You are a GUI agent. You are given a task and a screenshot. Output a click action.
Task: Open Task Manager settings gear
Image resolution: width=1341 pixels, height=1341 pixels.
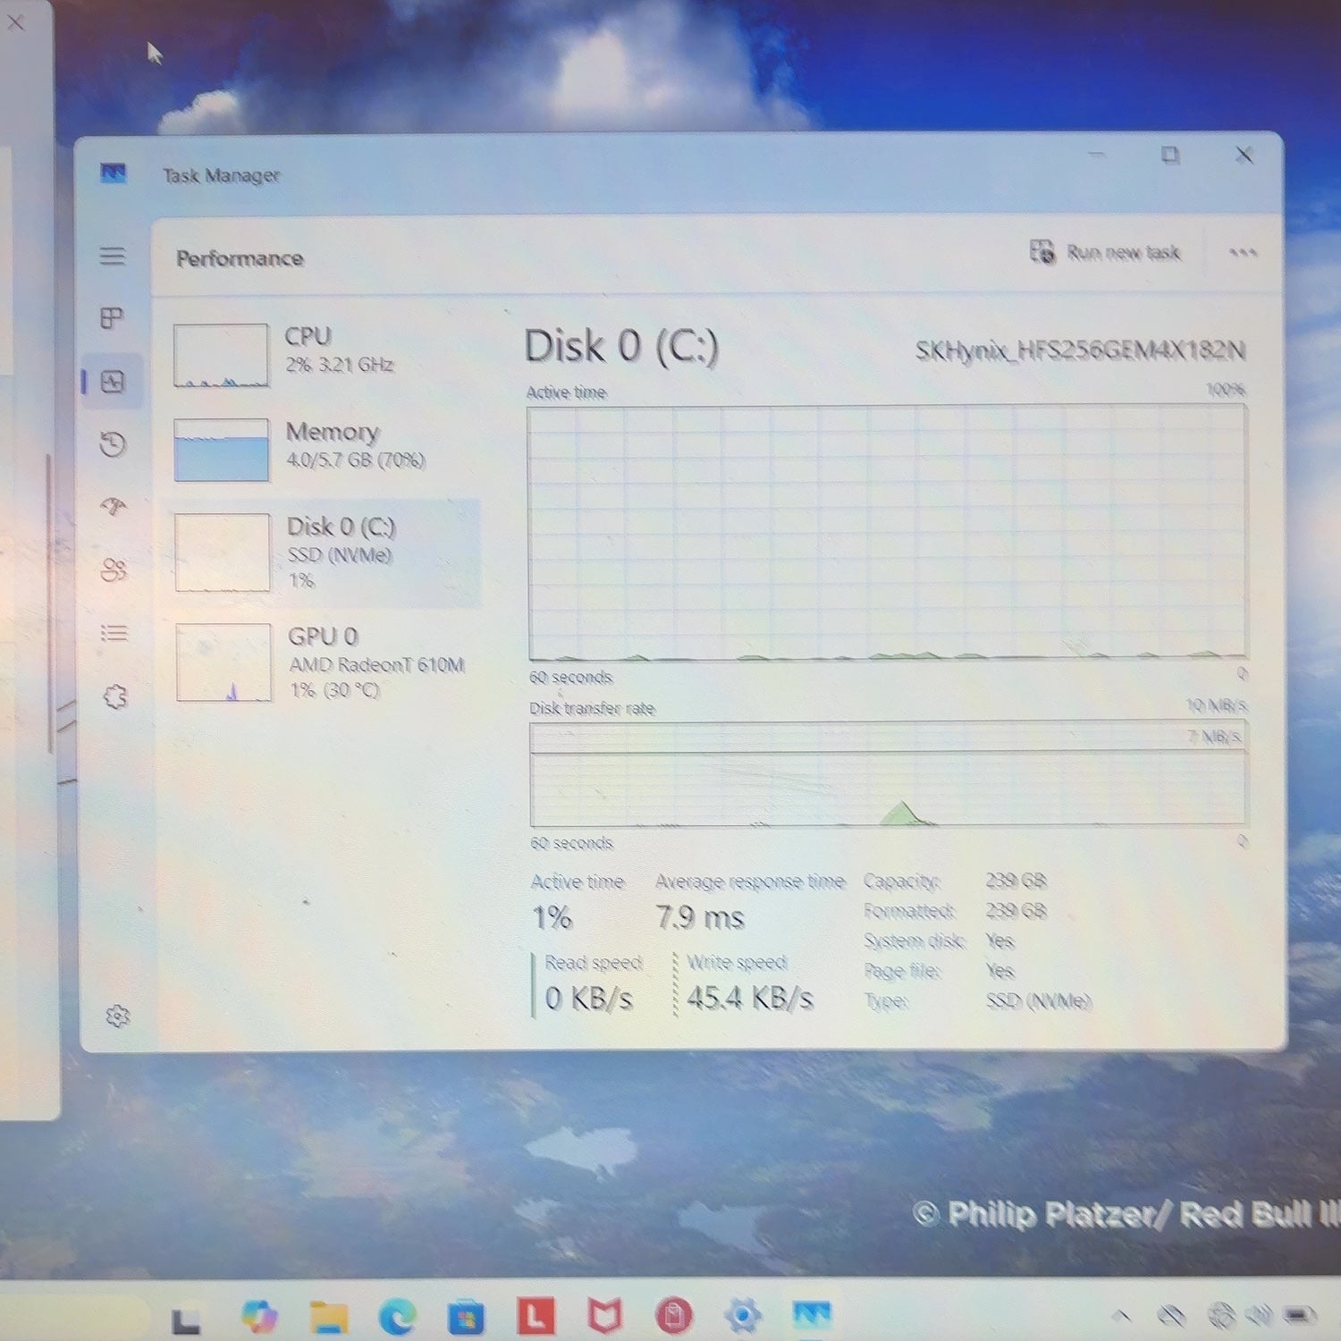point(118,1016)
